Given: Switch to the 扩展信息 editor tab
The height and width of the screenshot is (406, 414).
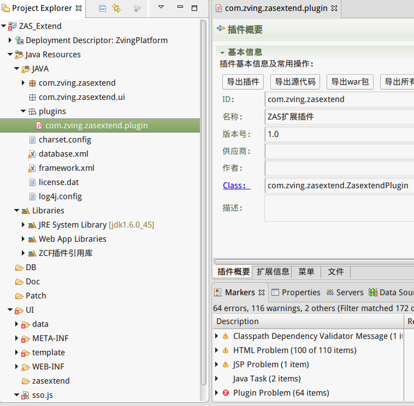Looking at the screenshot, I should (x=273, y=272).
